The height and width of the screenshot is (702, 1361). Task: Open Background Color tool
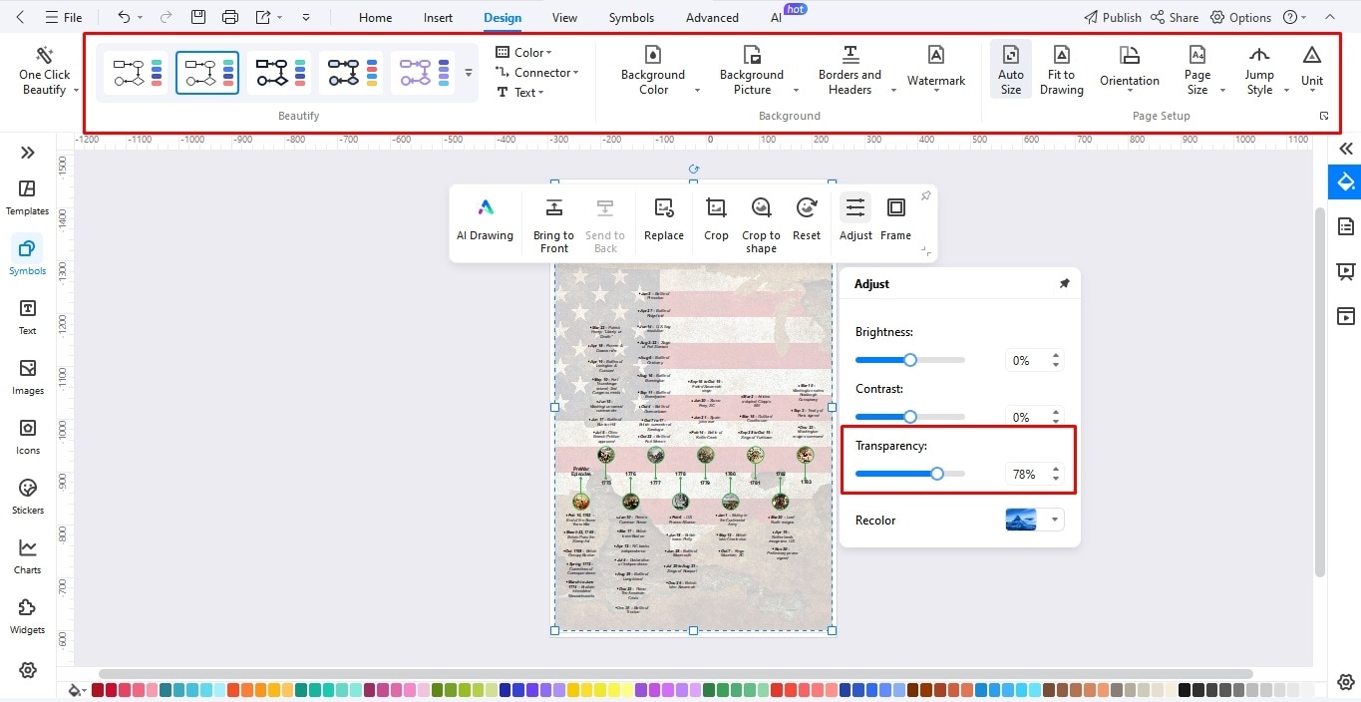pos(653,70)
